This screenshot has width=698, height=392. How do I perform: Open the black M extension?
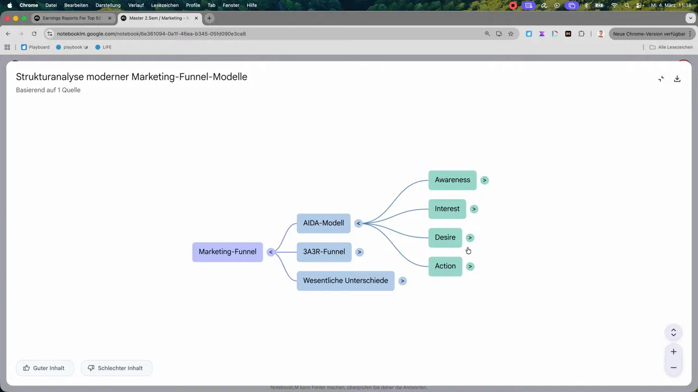pos(568,34)
